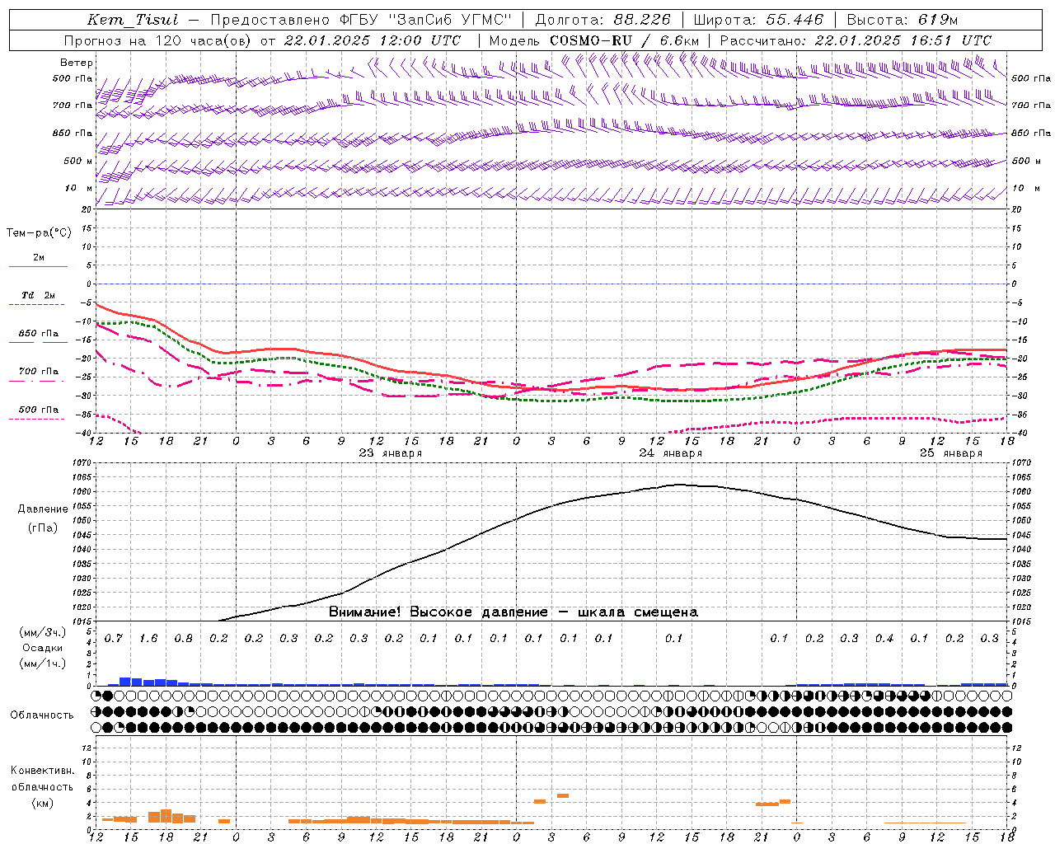Click the '23 января' date label
Viewport: 1055px width, 844px height.
390,453
